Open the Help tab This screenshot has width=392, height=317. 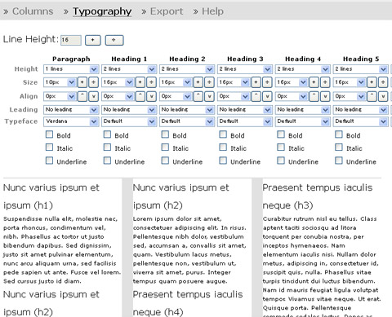[x=212, y=11]
